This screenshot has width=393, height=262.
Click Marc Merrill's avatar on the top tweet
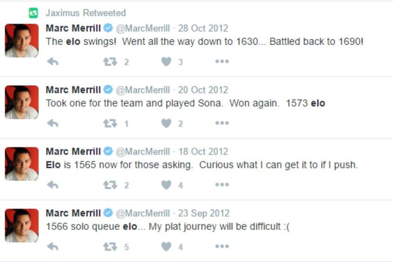coord(22,41)
